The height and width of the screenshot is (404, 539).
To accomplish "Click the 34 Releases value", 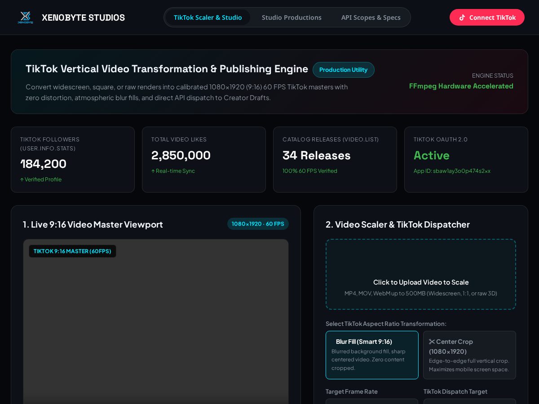I will tap(317, 155).
